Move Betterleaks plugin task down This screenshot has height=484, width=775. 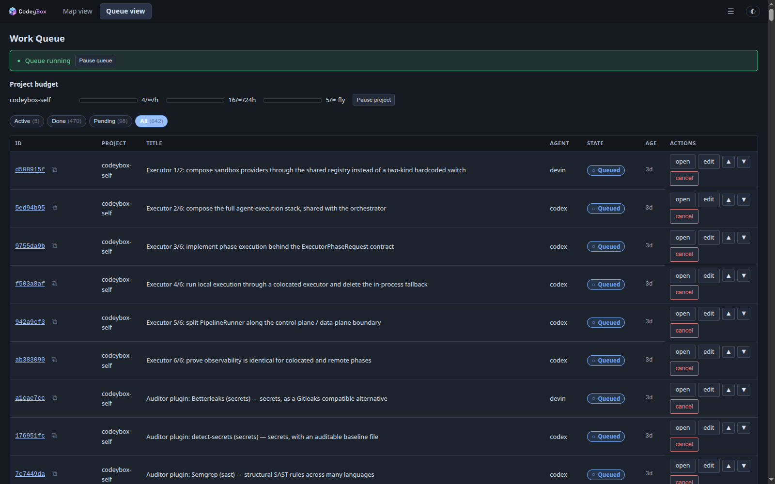point(744,390)
